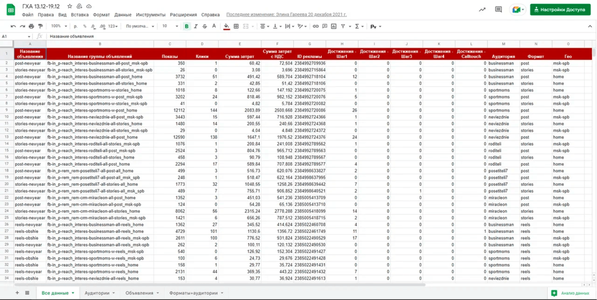Open the Последнее изменение history link
This screenshot has width=597, height=300.
286,15
